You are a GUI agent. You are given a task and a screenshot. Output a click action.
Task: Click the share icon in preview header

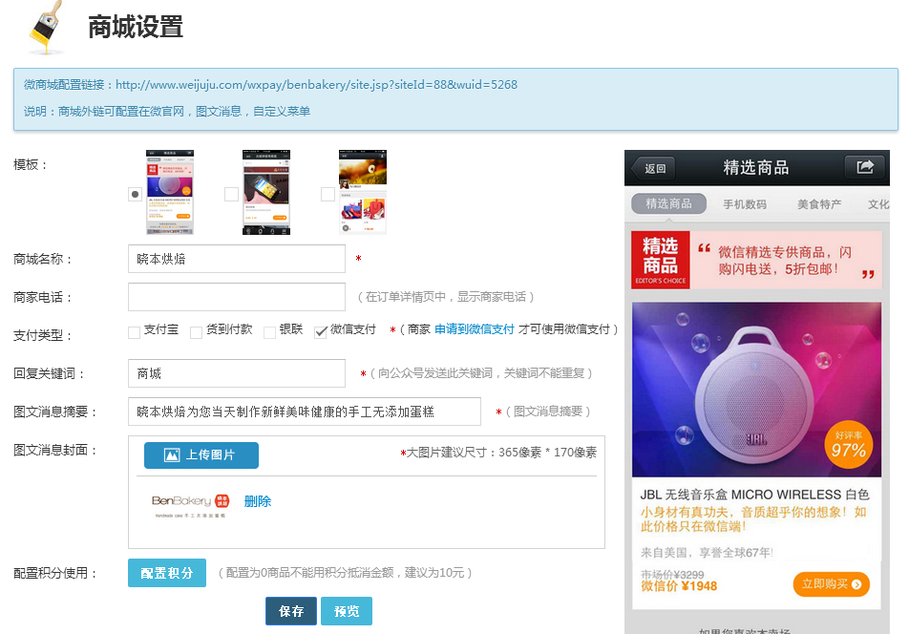click(865, 167)
